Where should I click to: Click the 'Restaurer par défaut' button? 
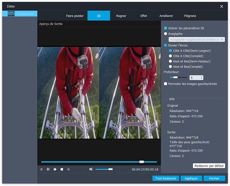209,166
